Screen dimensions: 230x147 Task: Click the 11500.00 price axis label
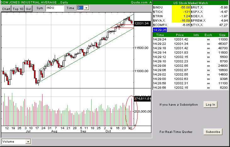[x=141, y=48]
